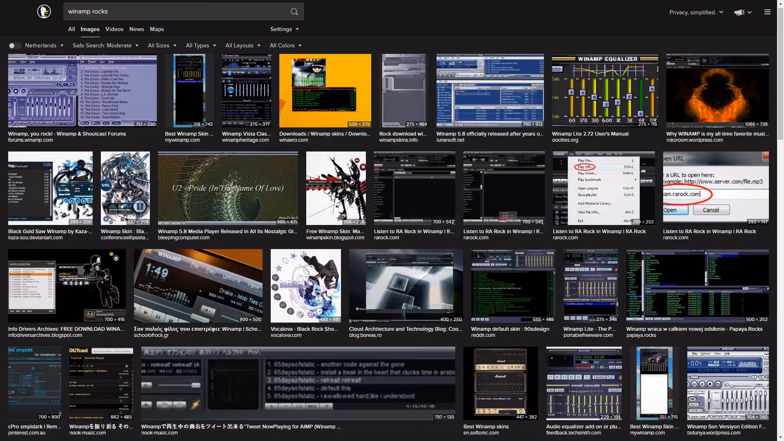Viewport: 784px width, 441px height.
Task: Open the Winamp Son Versiyon Edition thumbnail
Action: click(x=728, y=383)
